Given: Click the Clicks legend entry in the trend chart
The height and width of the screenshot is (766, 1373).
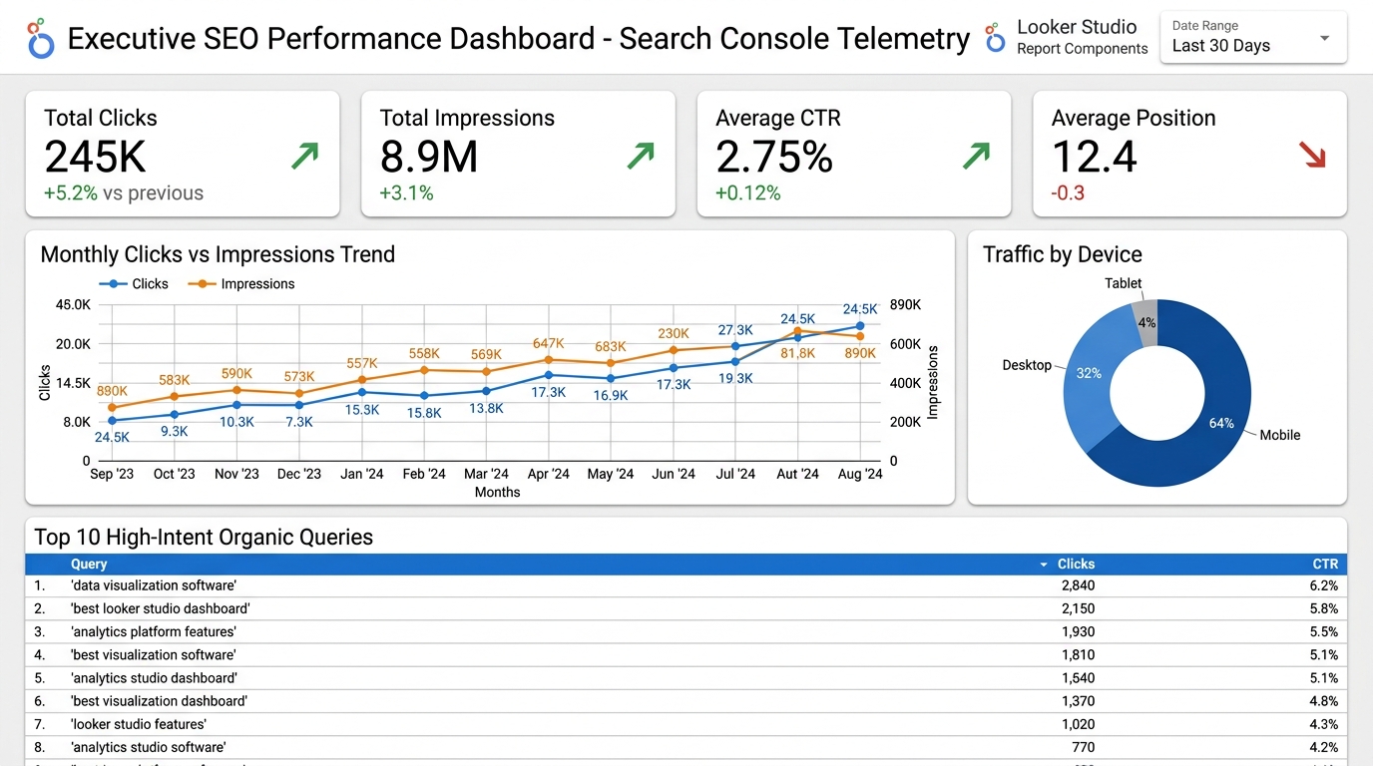Looking at the screenshot, I should pyautogui.click(x=133, y=284).
